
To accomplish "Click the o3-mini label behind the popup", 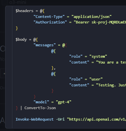I will [x=18, y=2].
